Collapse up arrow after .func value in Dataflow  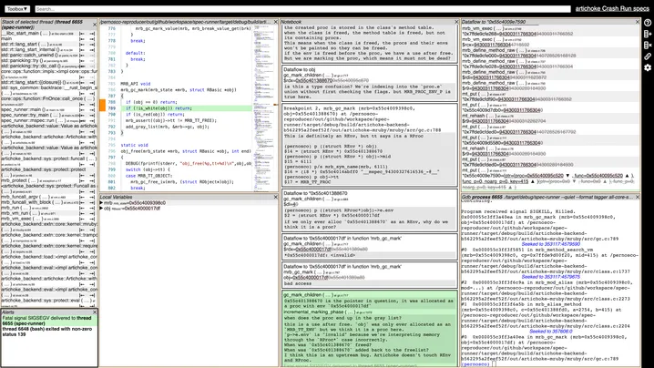(x=627, y=176)
